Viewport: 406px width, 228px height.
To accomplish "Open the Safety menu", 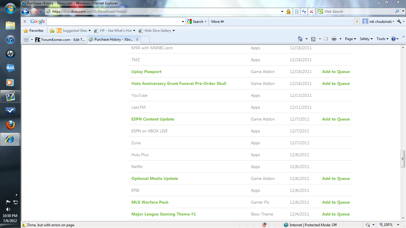I will pyautogui.click(x=366, y=39).
